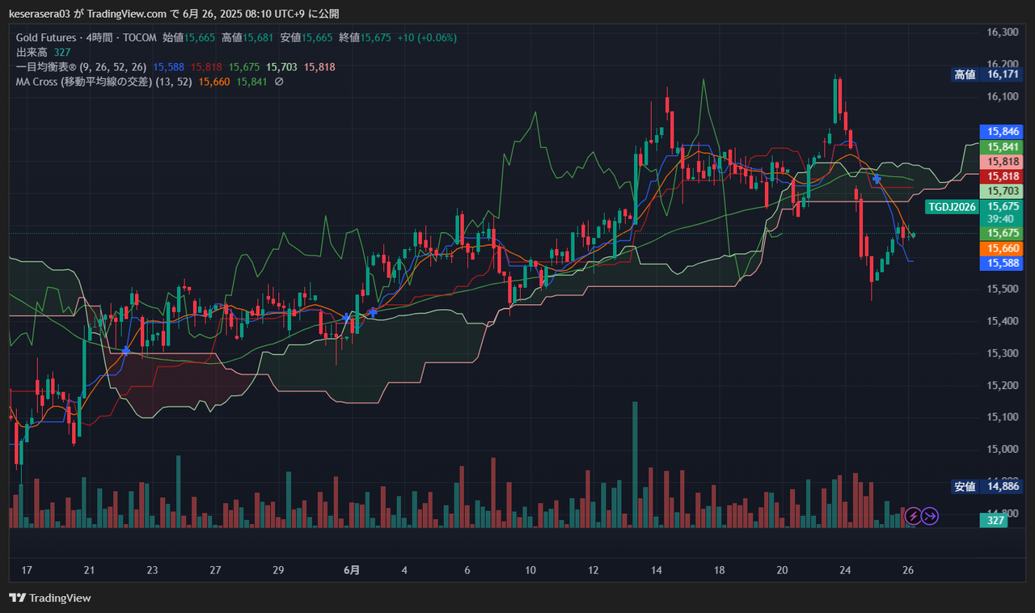Image resolution: width=1035 pixels, height=613 pixels.
Task: Select the 始値 open value 15,665
Action: 200,38
